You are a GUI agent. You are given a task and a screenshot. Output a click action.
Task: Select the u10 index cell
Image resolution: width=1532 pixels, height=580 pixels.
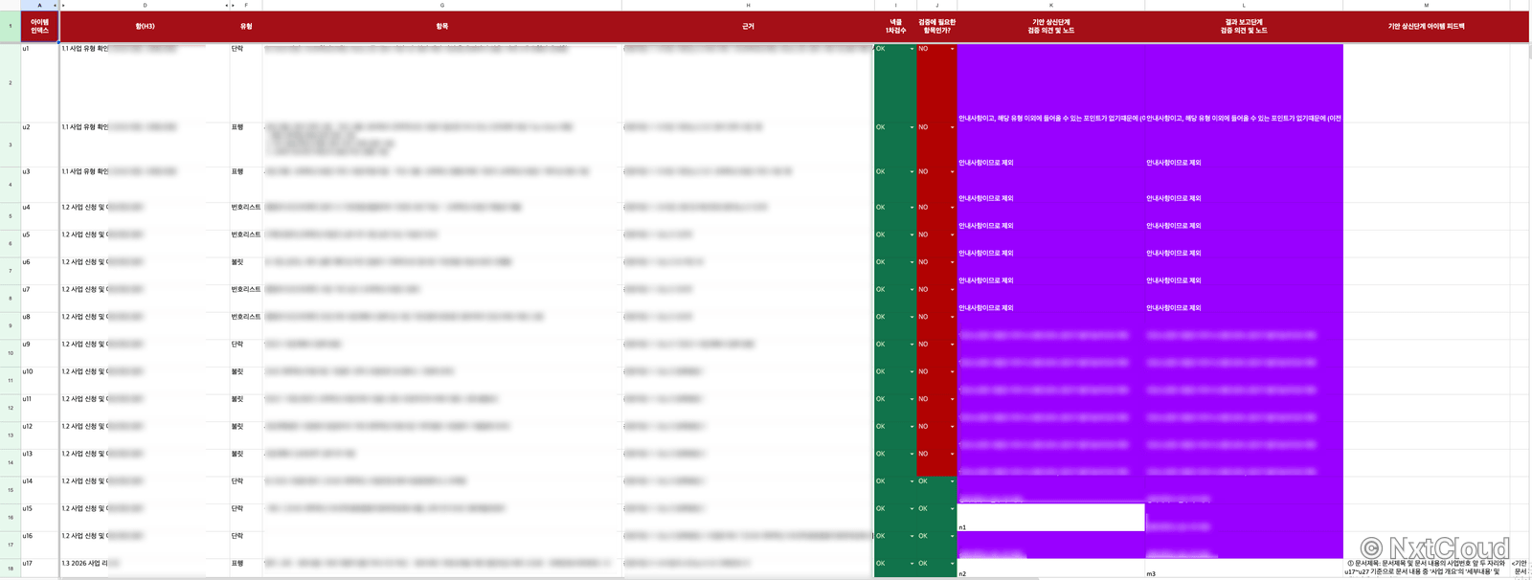[x=39, y=380]
